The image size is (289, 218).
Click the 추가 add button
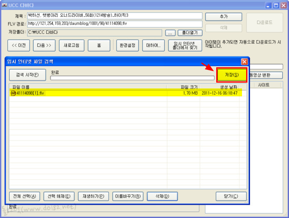point(223,17)
